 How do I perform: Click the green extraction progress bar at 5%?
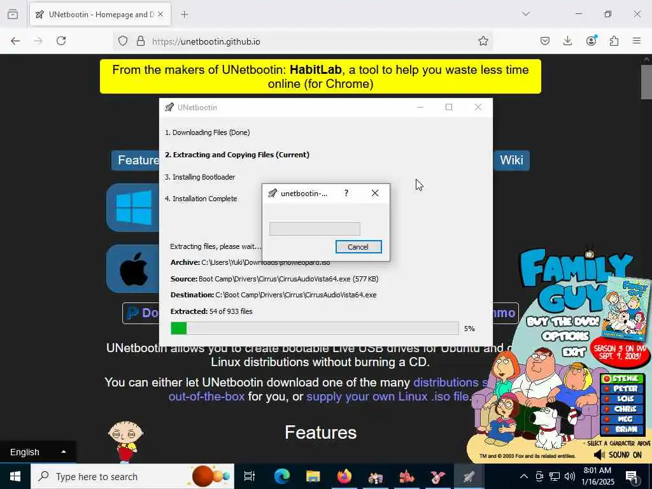[x=315, y=328]
